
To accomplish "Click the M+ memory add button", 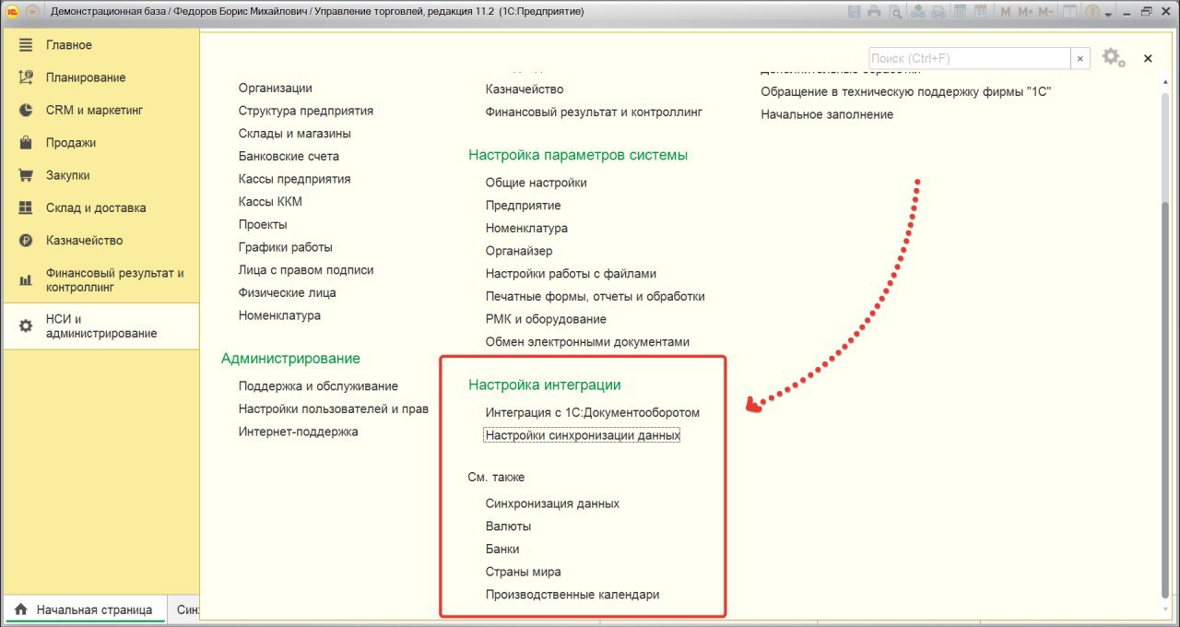I will tap(1025, 12).
